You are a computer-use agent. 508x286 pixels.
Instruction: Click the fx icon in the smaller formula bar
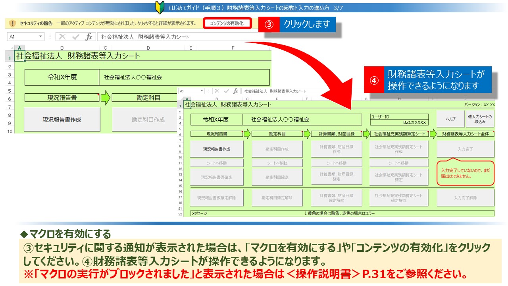236,91
